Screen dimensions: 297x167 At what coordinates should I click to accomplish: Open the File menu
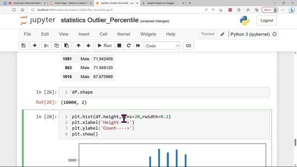27,34
